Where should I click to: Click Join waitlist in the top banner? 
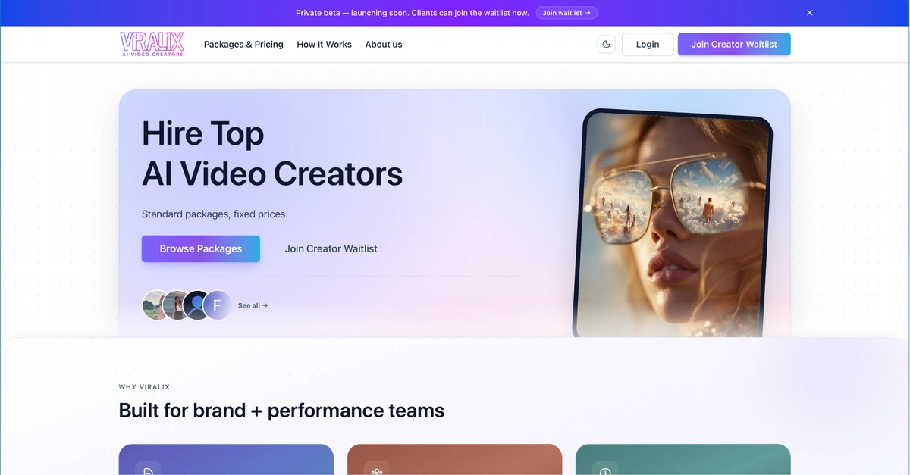point(566,12)
